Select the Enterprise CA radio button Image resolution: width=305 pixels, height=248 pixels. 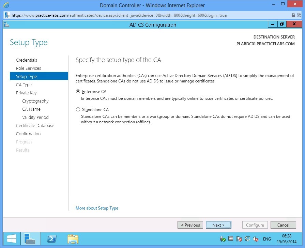pos(78,91)
